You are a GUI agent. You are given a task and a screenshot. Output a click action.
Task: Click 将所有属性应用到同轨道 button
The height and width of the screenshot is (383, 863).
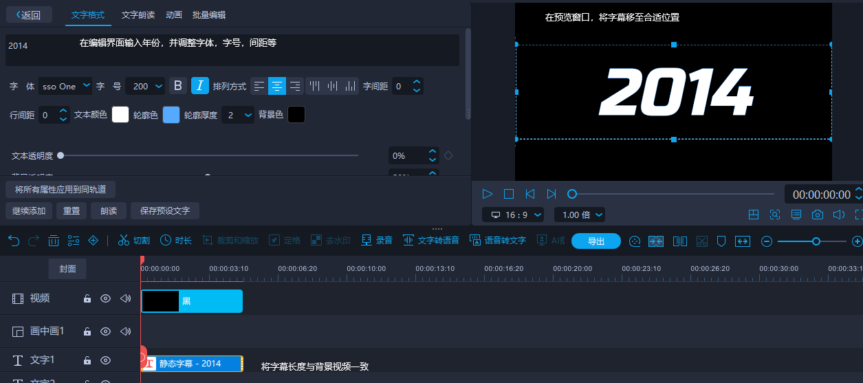pos(61,189)
